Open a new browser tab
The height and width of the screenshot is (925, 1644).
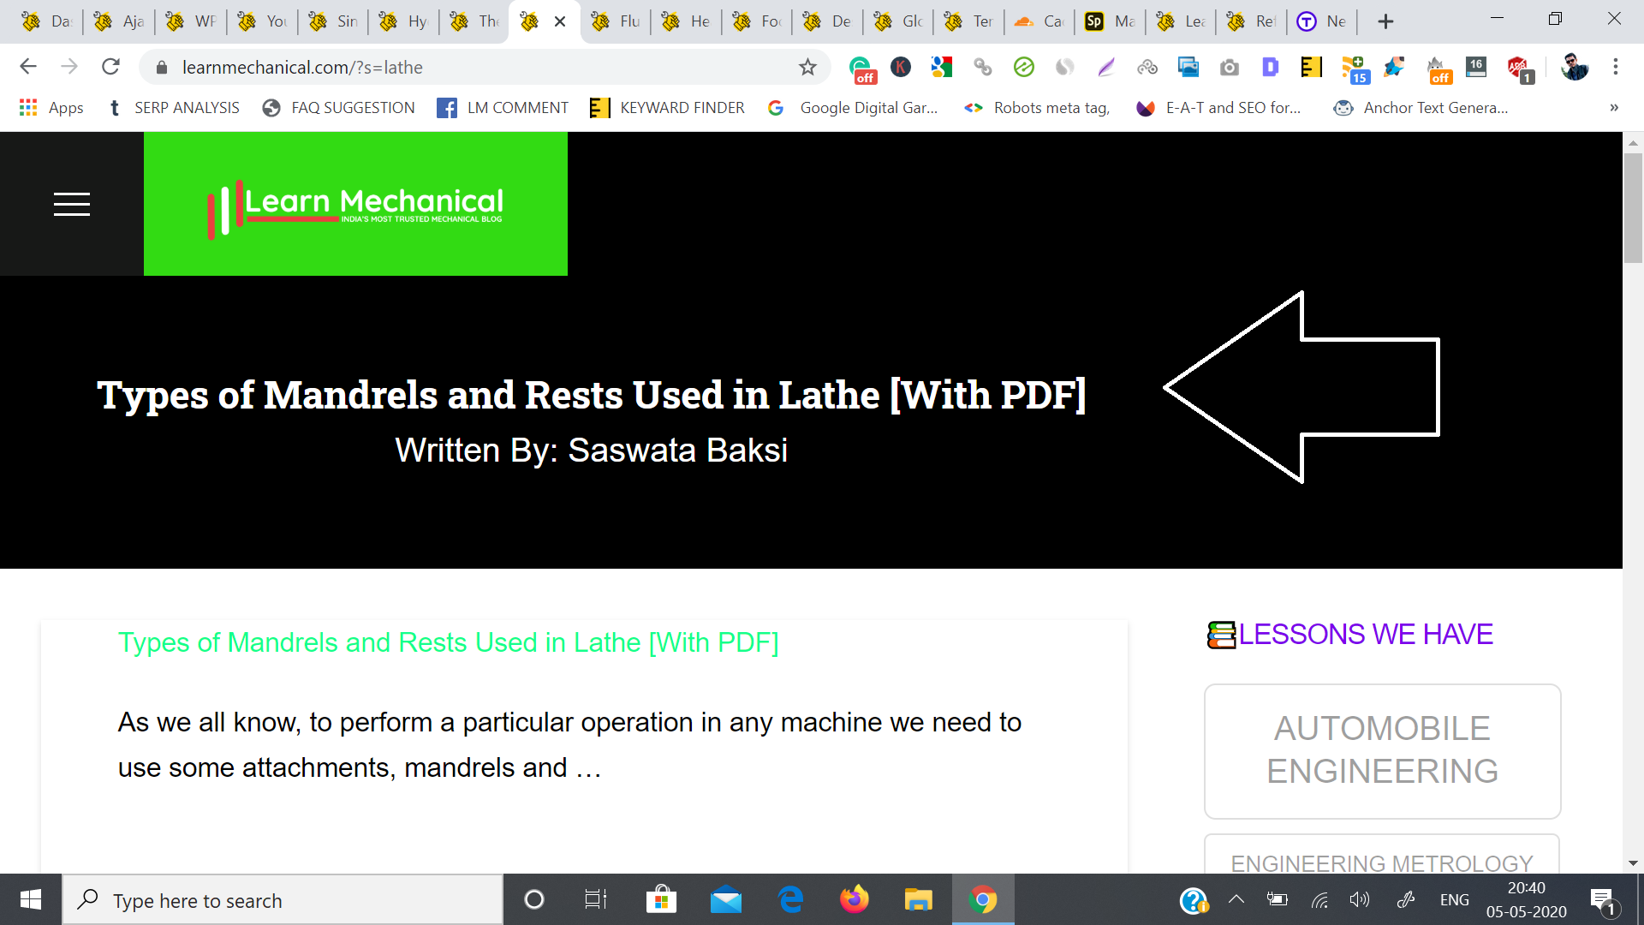[1385, 21]
